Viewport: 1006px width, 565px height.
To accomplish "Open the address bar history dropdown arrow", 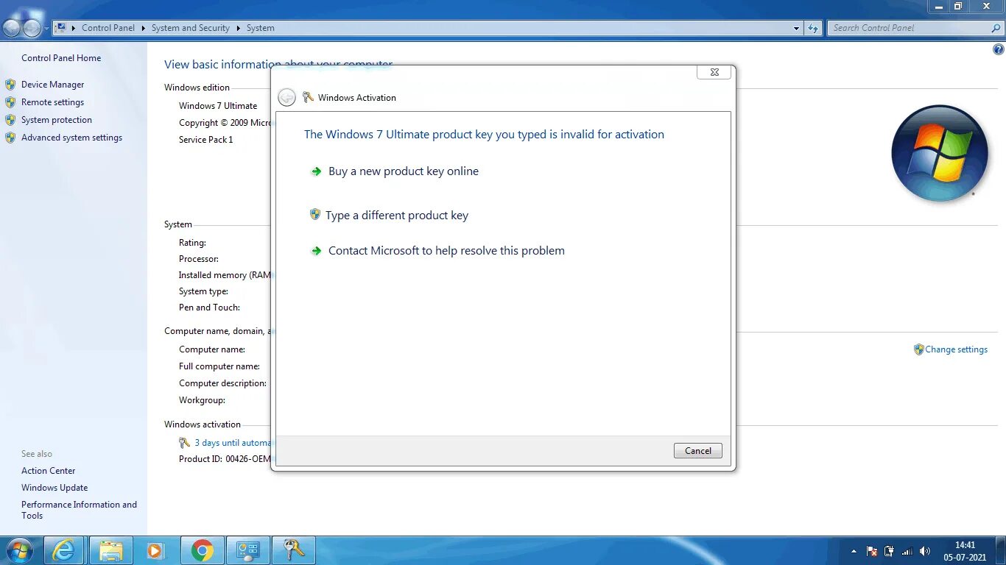I will (797, 28).
